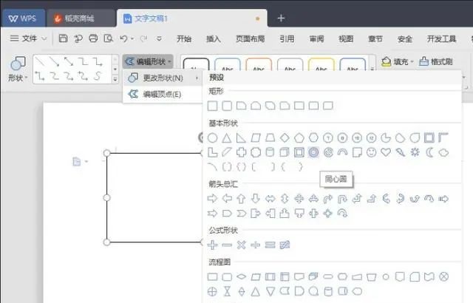473x303 pixels.
Task: Click the redo icon
Action: [143, 38]
